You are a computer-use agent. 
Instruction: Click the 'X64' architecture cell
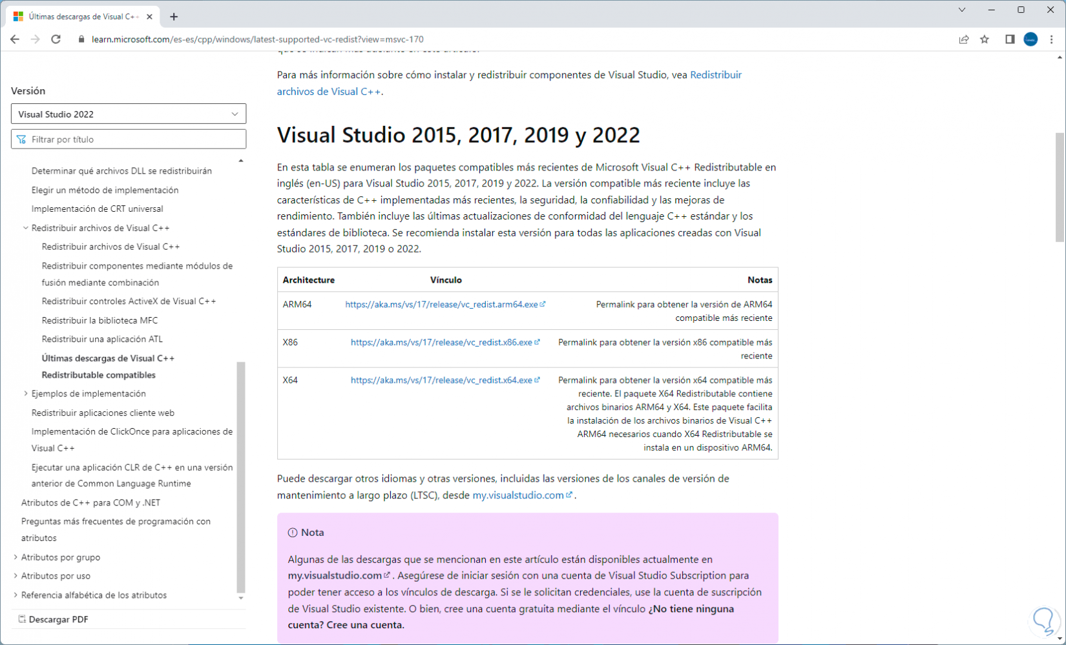click(290, 380)
